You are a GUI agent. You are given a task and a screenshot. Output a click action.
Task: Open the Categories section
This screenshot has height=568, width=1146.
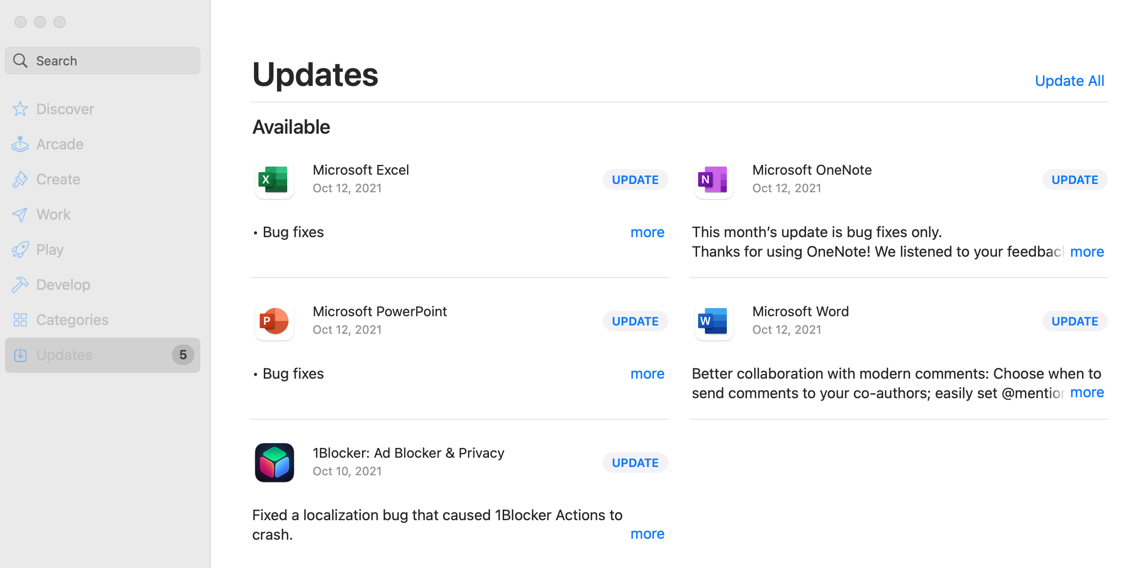pyautogui.click(x=72, y=320)
